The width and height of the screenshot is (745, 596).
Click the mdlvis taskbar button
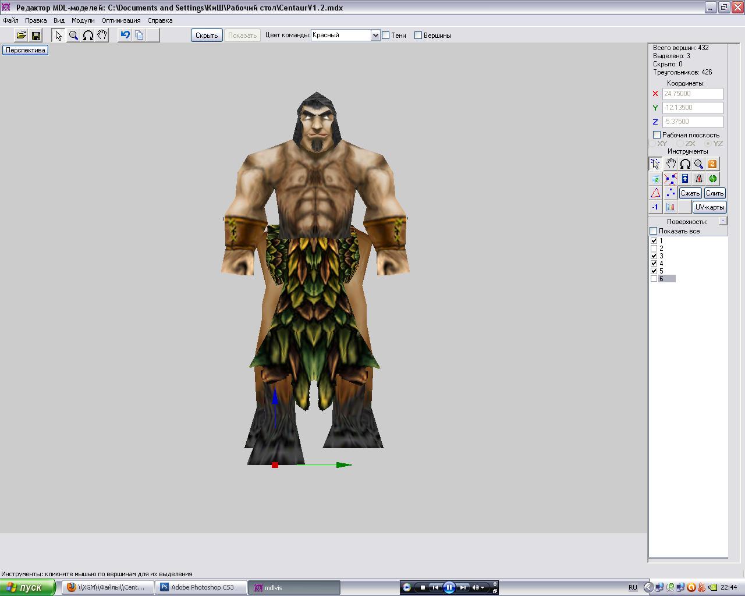[294, 587]
